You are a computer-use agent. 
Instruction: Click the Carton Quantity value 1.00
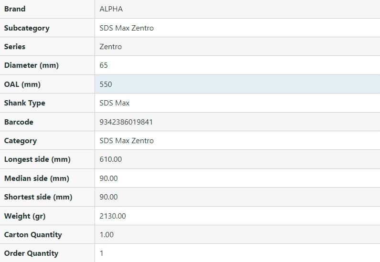107,235
